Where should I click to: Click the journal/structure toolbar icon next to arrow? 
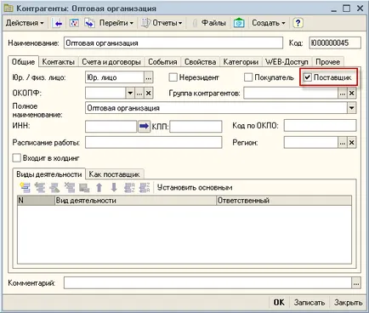point(74,23)
